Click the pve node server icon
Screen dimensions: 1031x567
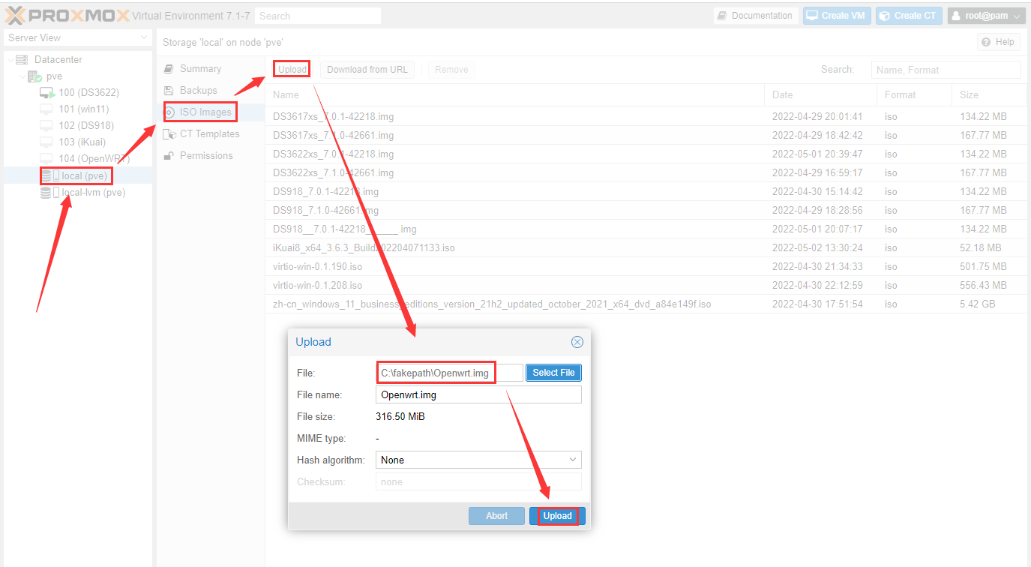tap(35, 76)
